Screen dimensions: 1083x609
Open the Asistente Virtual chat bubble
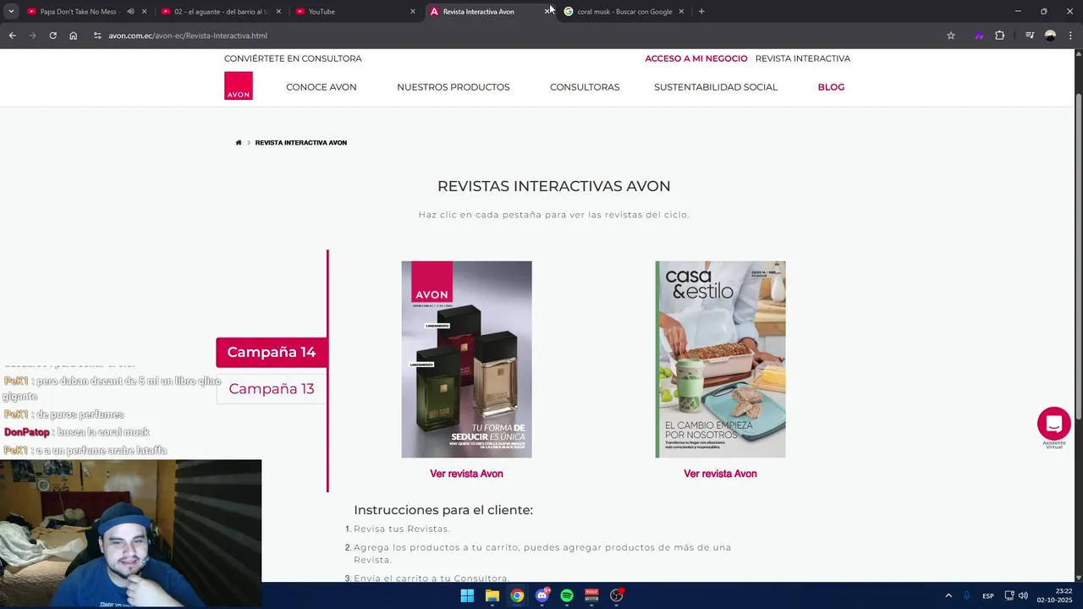click(x=1054, y=423)
